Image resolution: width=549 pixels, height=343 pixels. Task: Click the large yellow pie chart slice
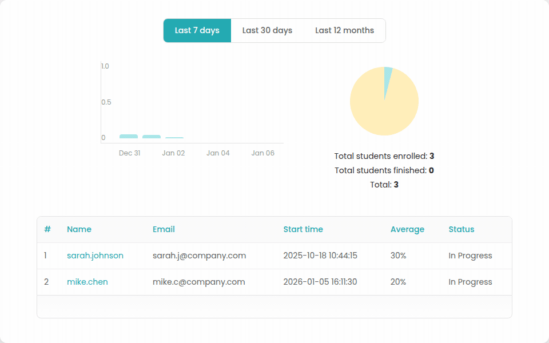380,109
